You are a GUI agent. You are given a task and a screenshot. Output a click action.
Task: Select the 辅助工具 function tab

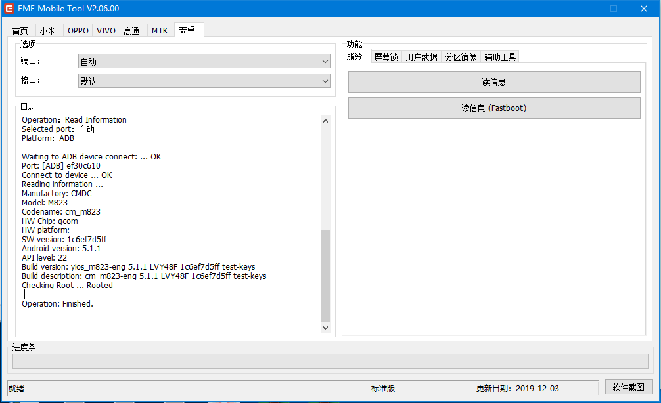point(500,57)
